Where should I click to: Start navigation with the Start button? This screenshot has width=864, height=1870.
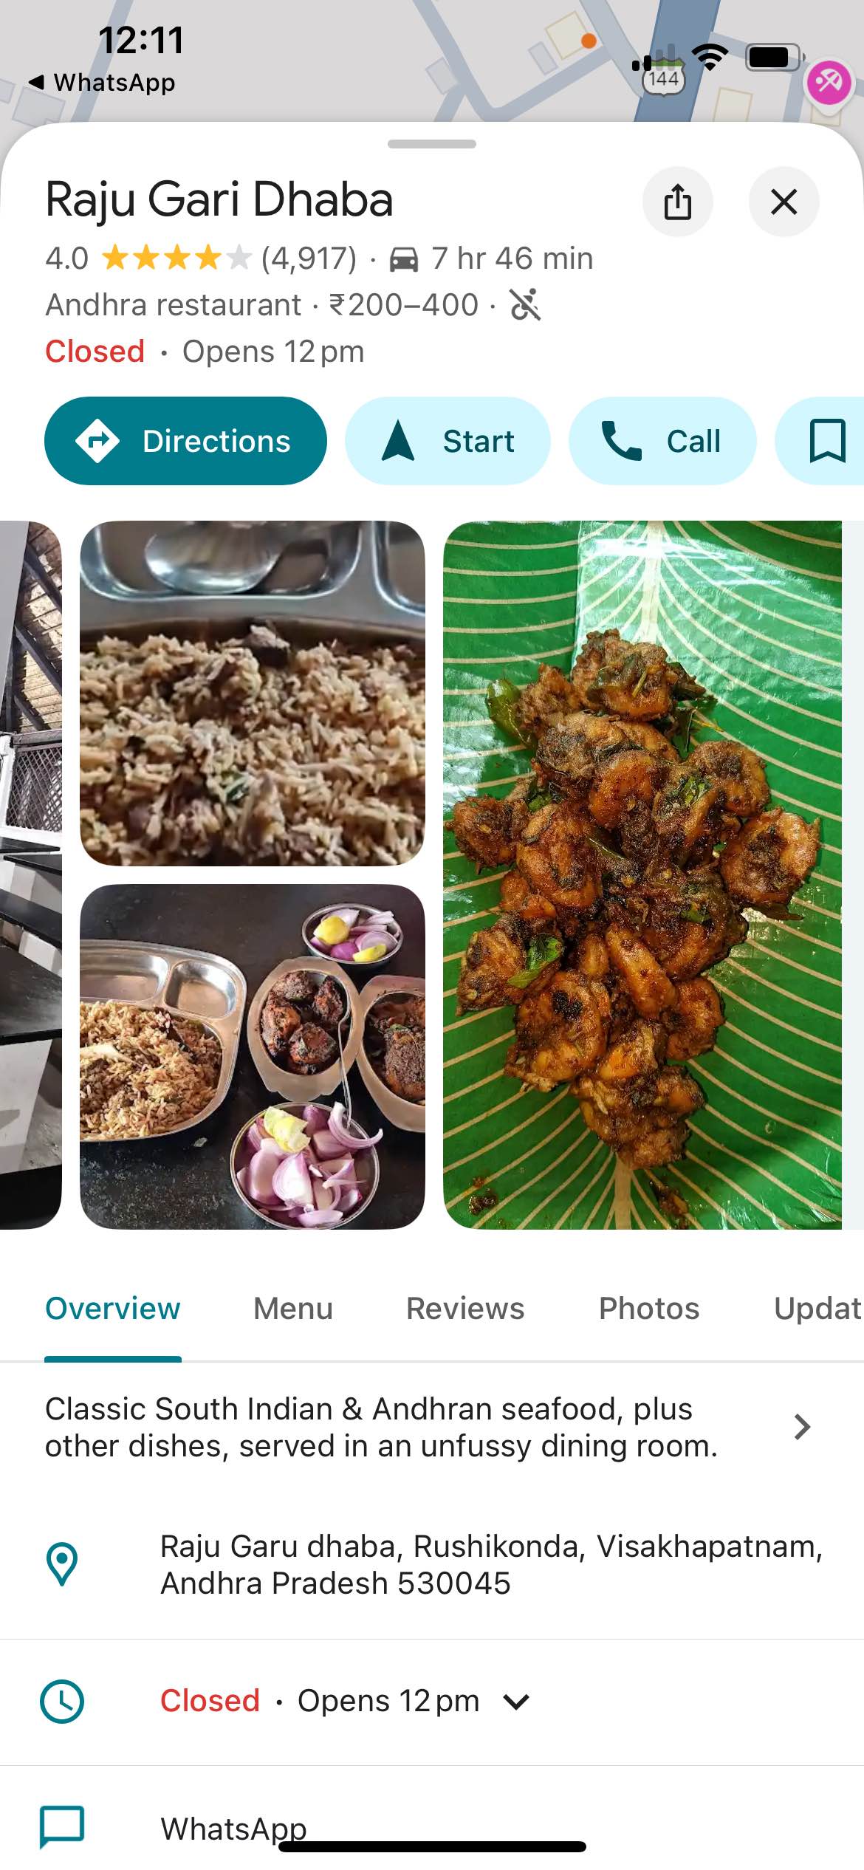[x=448, y=441]
